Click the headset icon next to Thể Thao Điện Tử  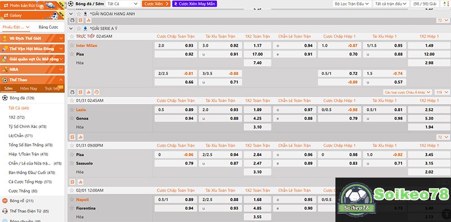tap(5, 211)
